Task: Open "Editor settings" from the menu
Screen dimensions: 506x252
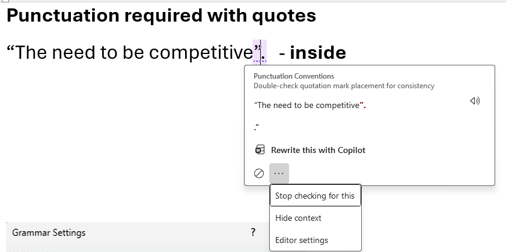Action: click(x=302, y=240)
